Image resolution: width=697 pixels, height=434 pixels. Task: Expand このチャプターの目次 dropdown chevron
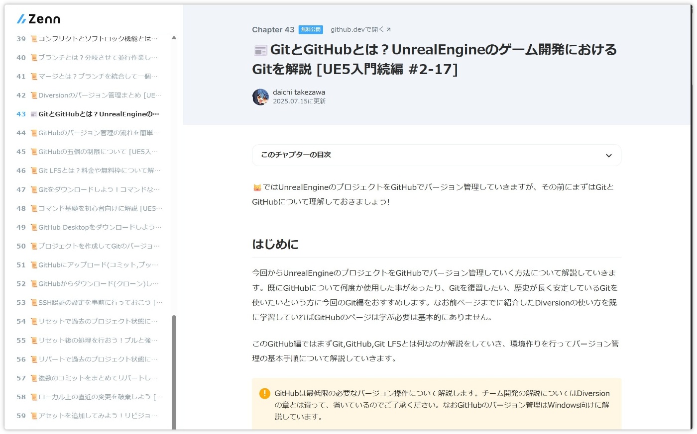coord(608,156)
